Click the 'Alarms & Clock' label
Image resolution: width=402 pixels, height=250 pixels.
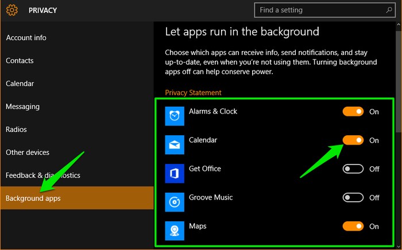[213, 111]
